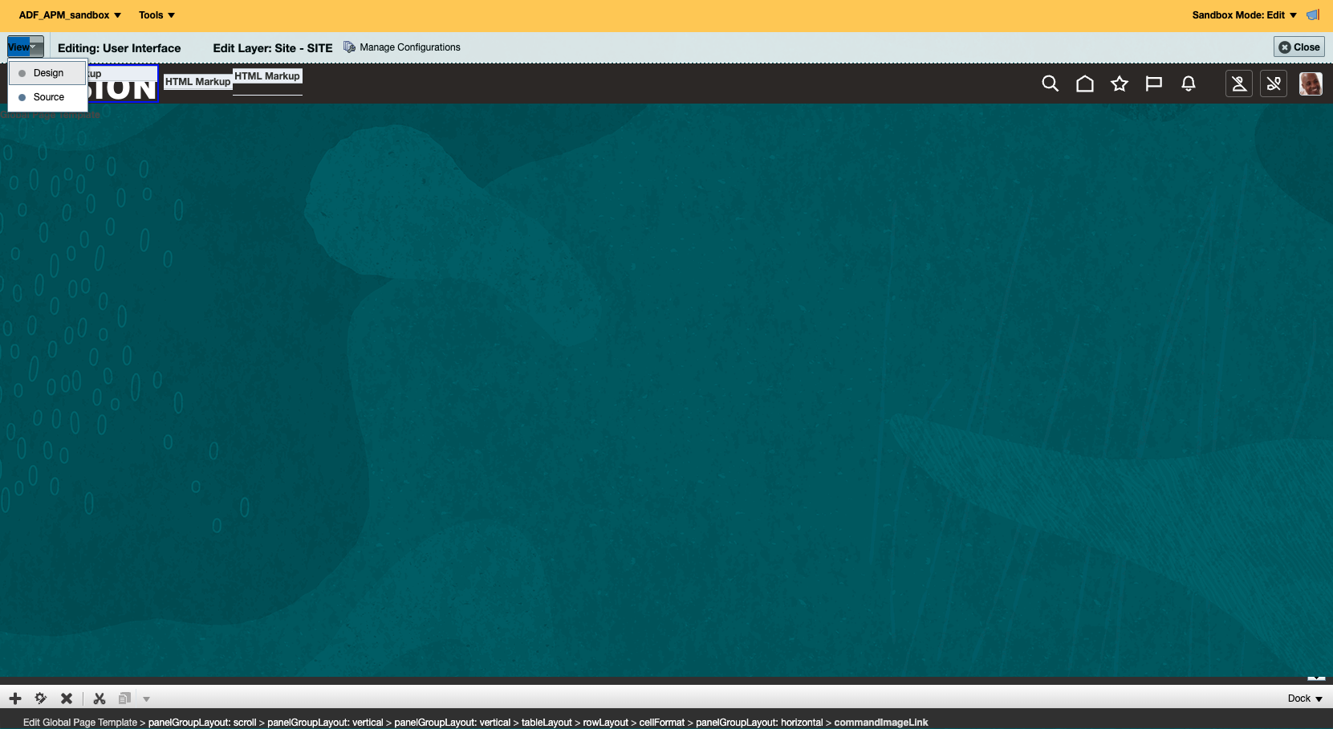Click the Home icon in the dark toolbar
The width and height of the screenshot is (1333, 729).
1085,83
